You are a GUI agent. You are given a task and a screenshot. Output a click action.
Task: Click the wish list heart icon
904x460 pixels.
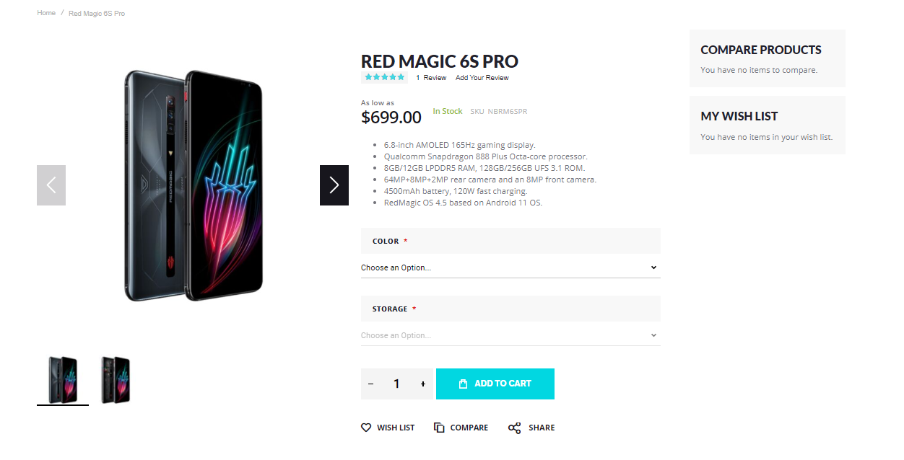point(366,428)
